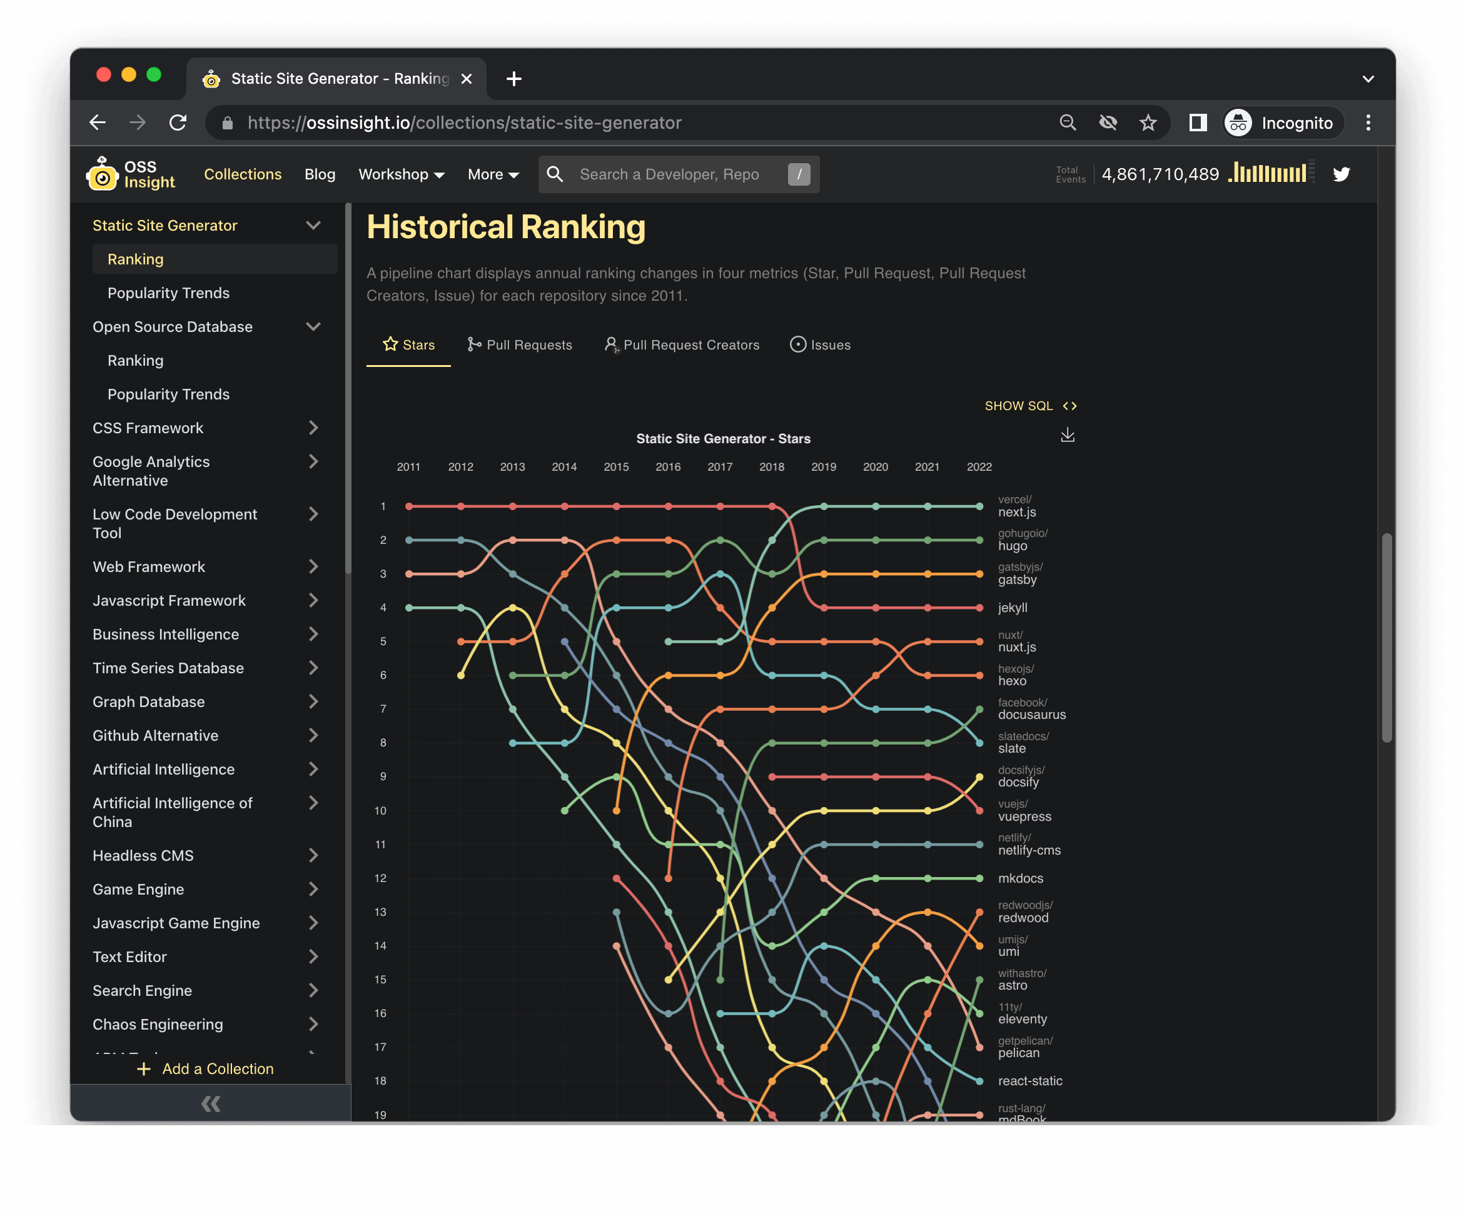This screenshot has width=1466, height=1214.
Task: Click the 2018 rank 1 data point
Action: pos(772,506)
